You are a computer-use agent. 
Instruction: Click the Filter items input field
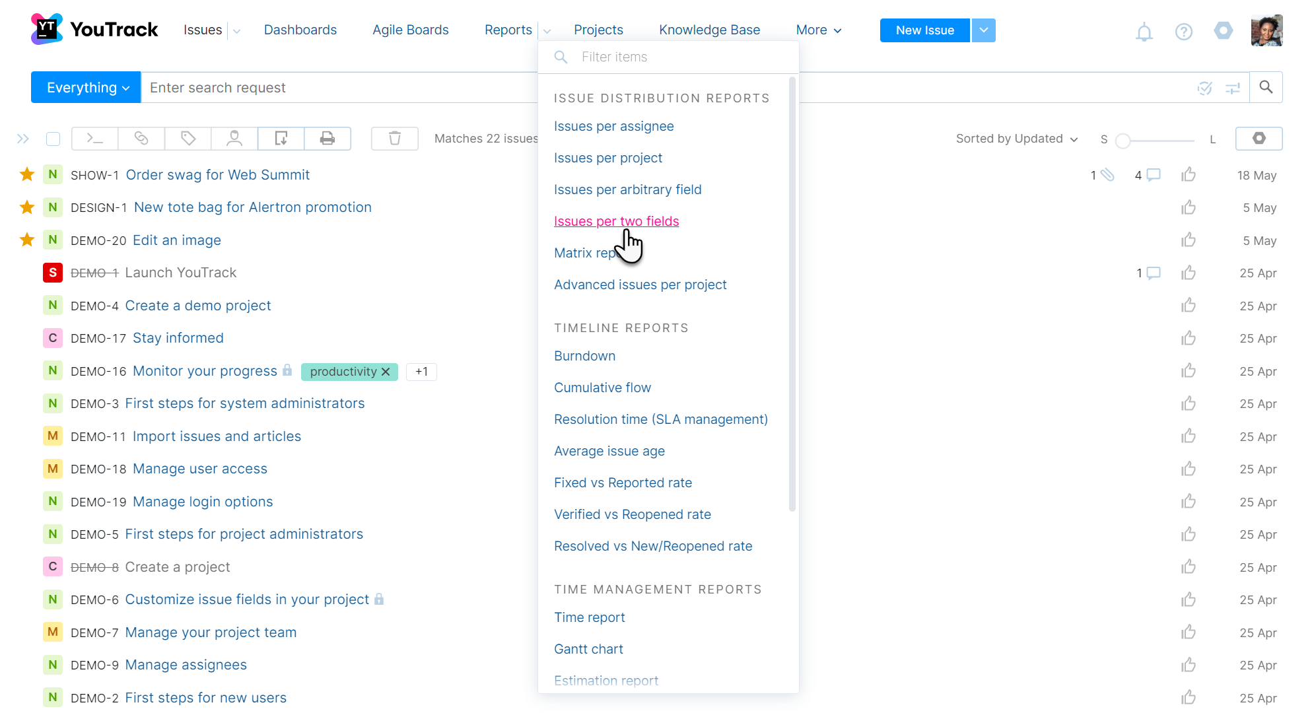(x=680, y=57)
